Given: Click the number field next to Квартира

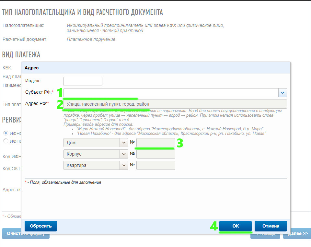Looking at the screenshot, I should (155, 165).
